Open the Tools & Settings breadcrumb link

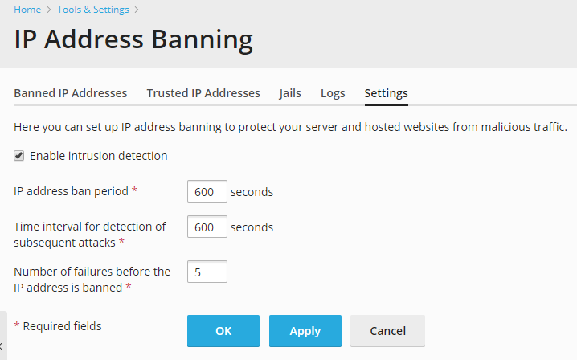tap(92, 10)
